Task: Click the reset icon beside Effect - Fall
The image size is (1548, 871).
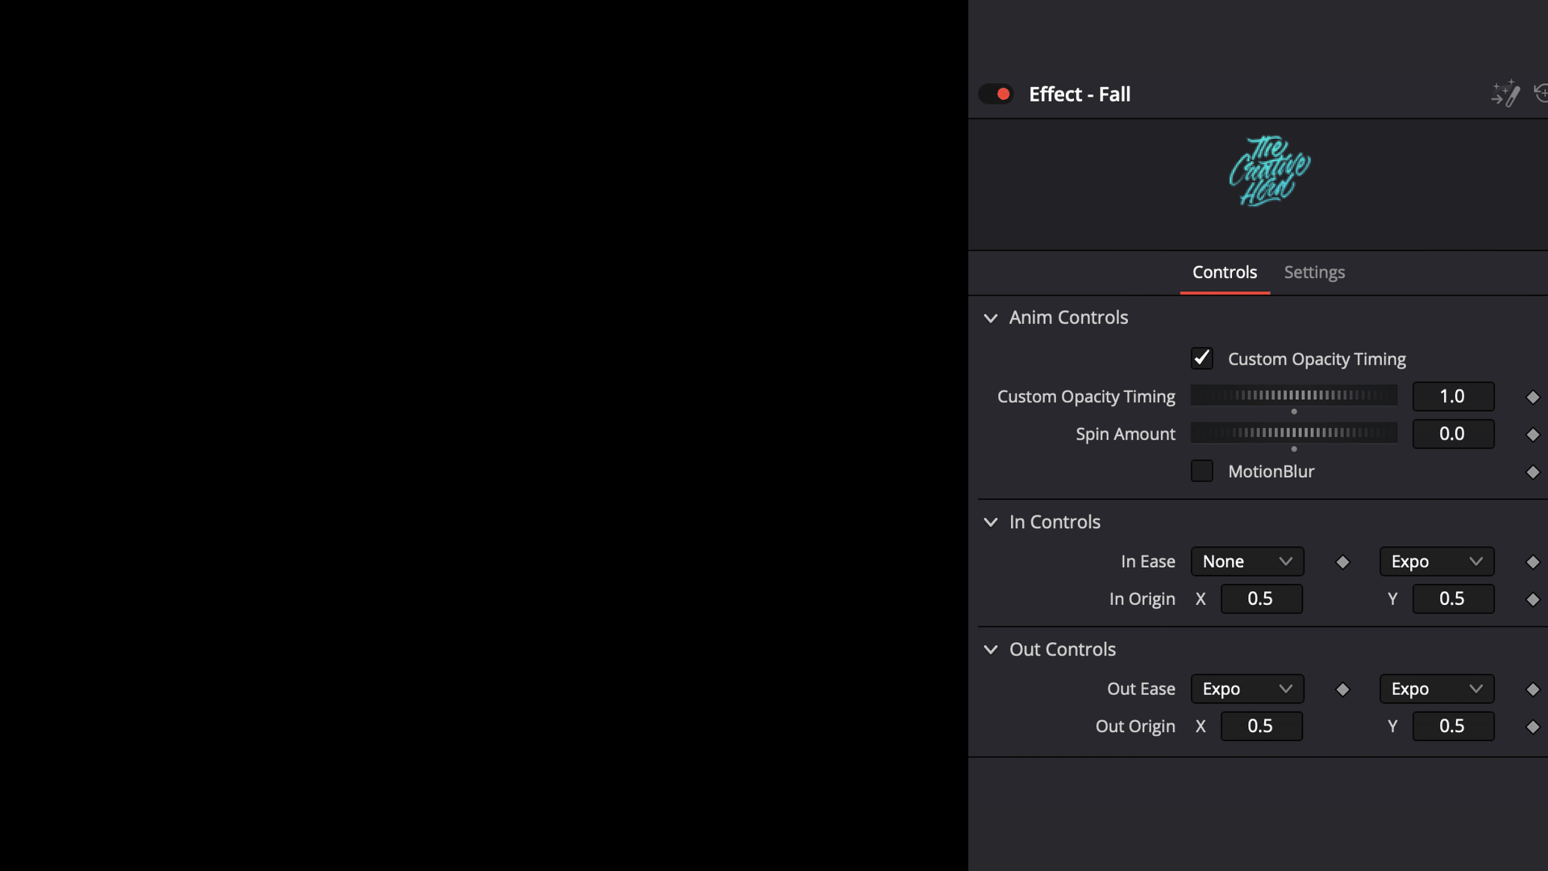Action: 1541,94
